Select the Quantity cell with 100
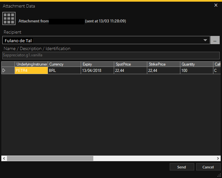Viewport: 222px width, 178px height. tap(197, 71)
